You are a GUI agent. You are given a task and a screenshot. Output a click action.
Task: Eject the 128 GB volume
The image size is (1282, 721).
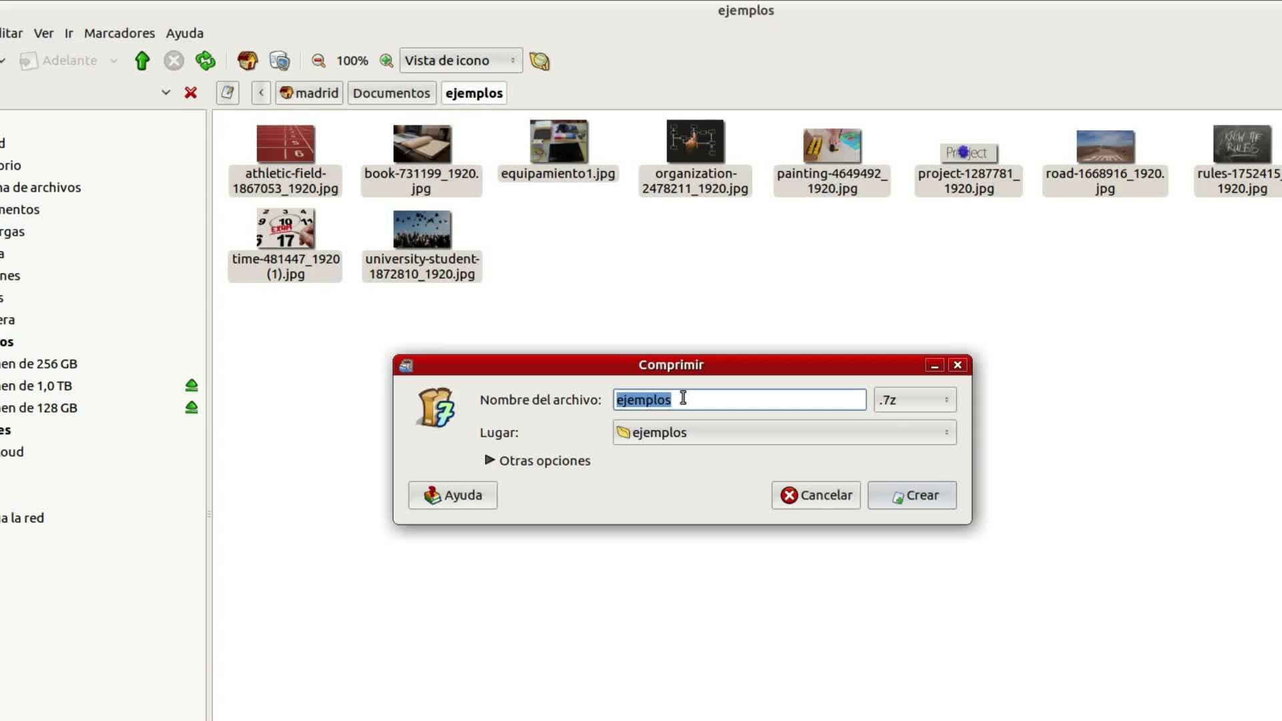click(192, 408)
